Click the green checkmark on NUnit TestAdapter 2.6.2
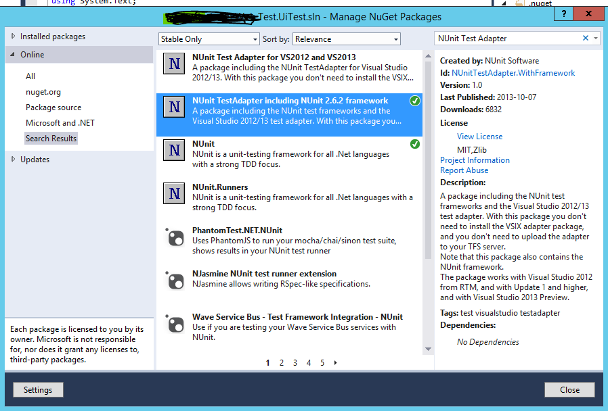The width and height of the screenshot is (608, 411). 414,101
